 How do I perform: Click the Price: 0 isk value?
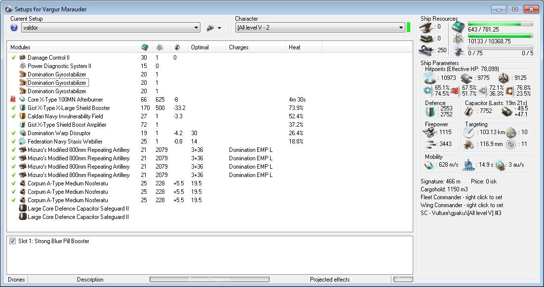tap(484, 181)
